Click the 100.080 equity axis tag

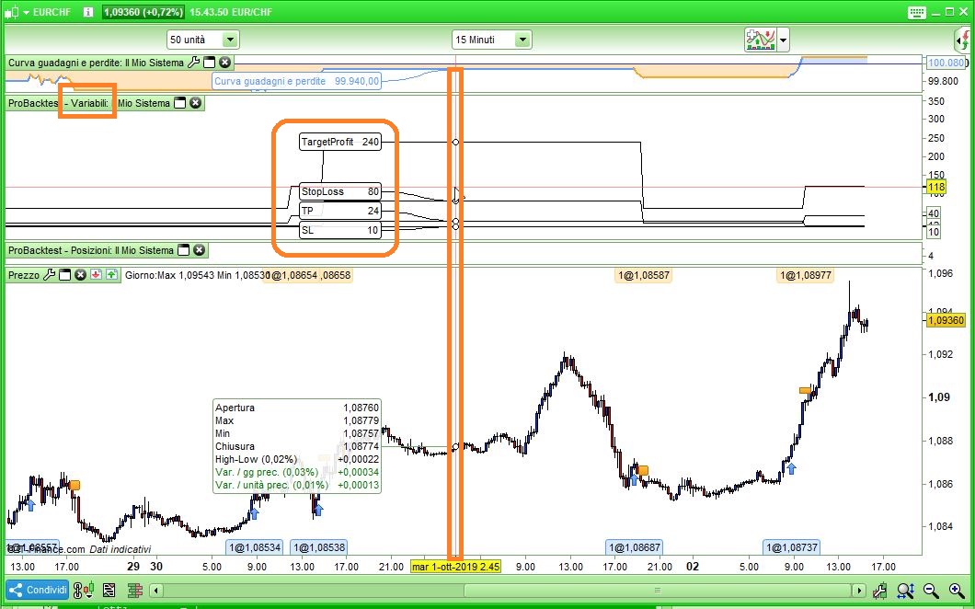[x=946, y=63]
